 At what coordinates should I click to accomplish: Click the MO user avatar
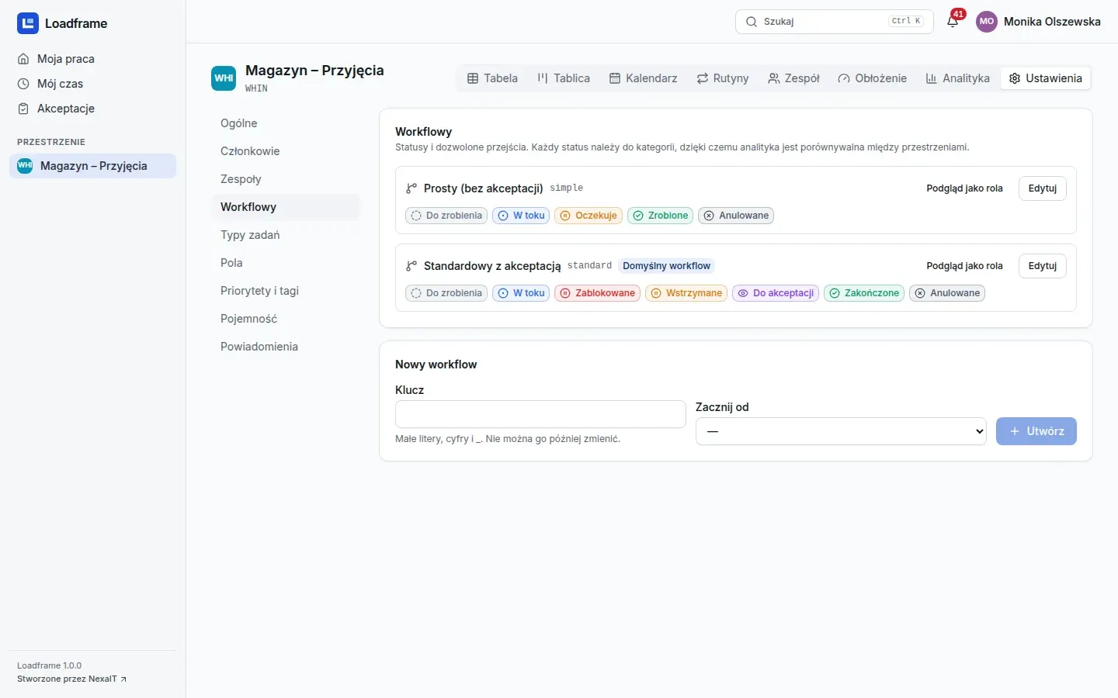click(986, 22)
